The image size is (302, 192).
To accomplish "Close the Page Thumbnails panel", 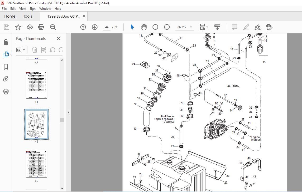I will [x=59, y=38].
